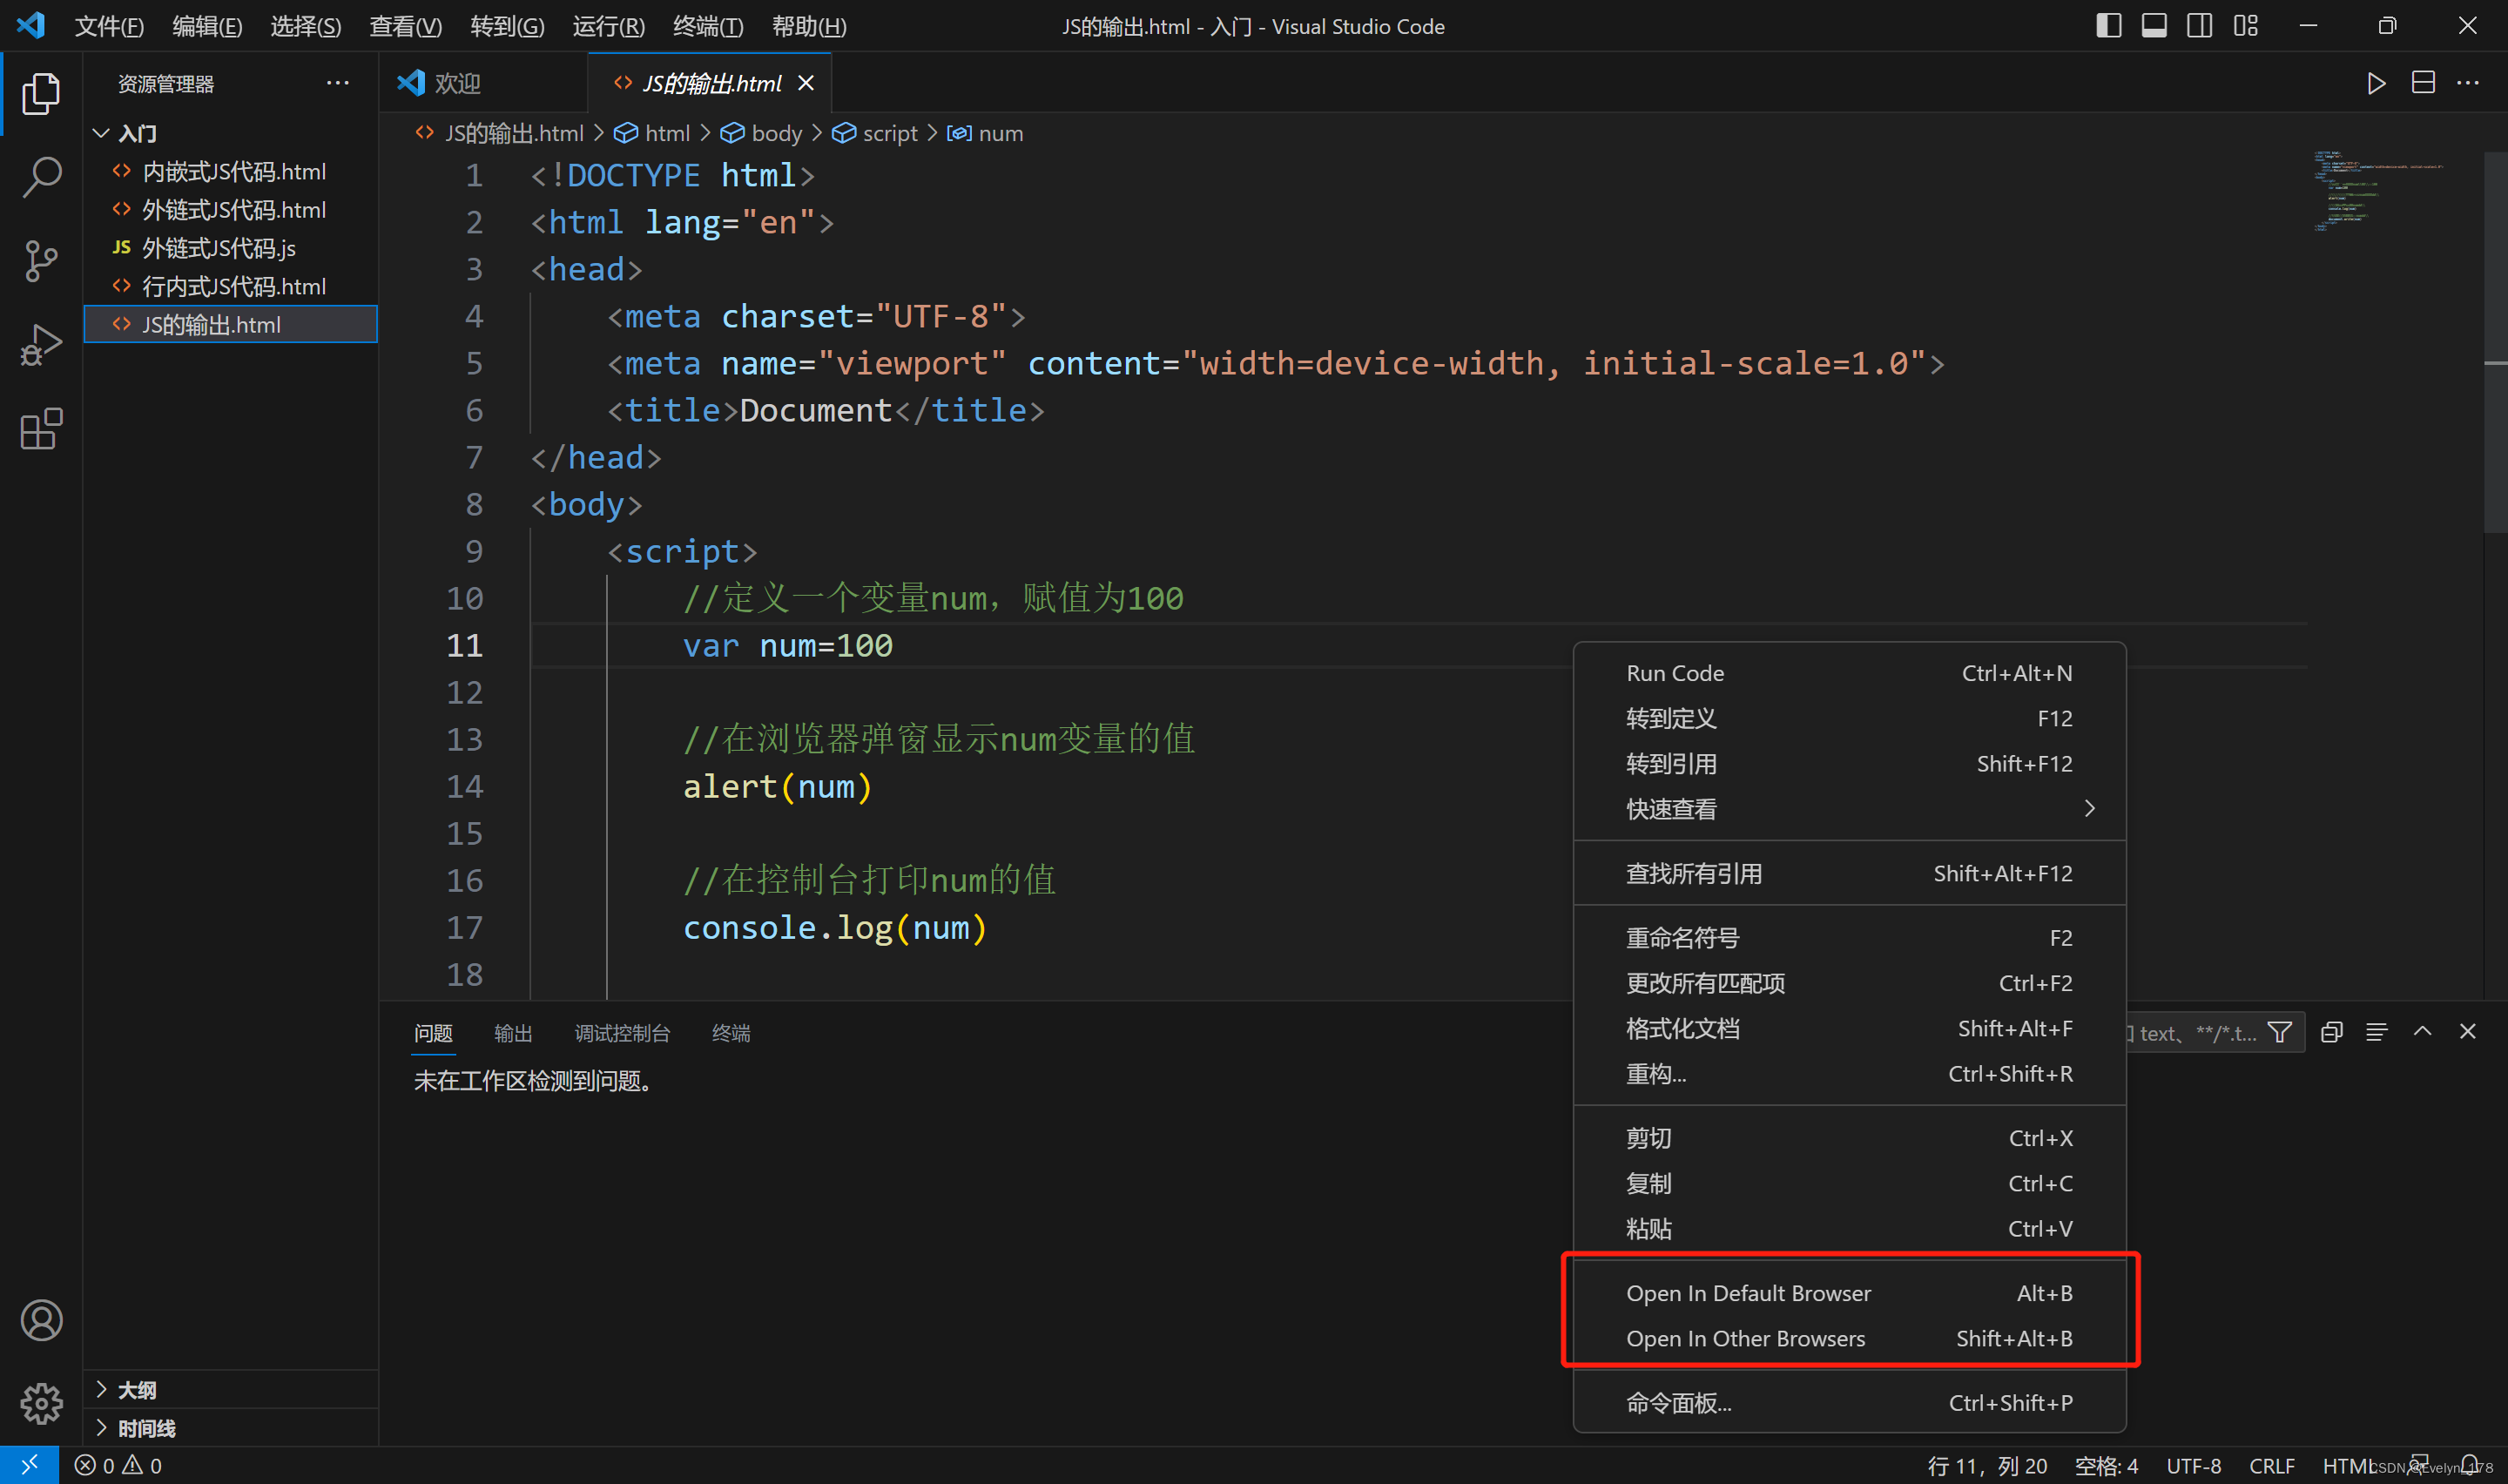Click JS的输出.html breadcrumb item
The height and width of the screenshot is (1484, 2508).
500,133
